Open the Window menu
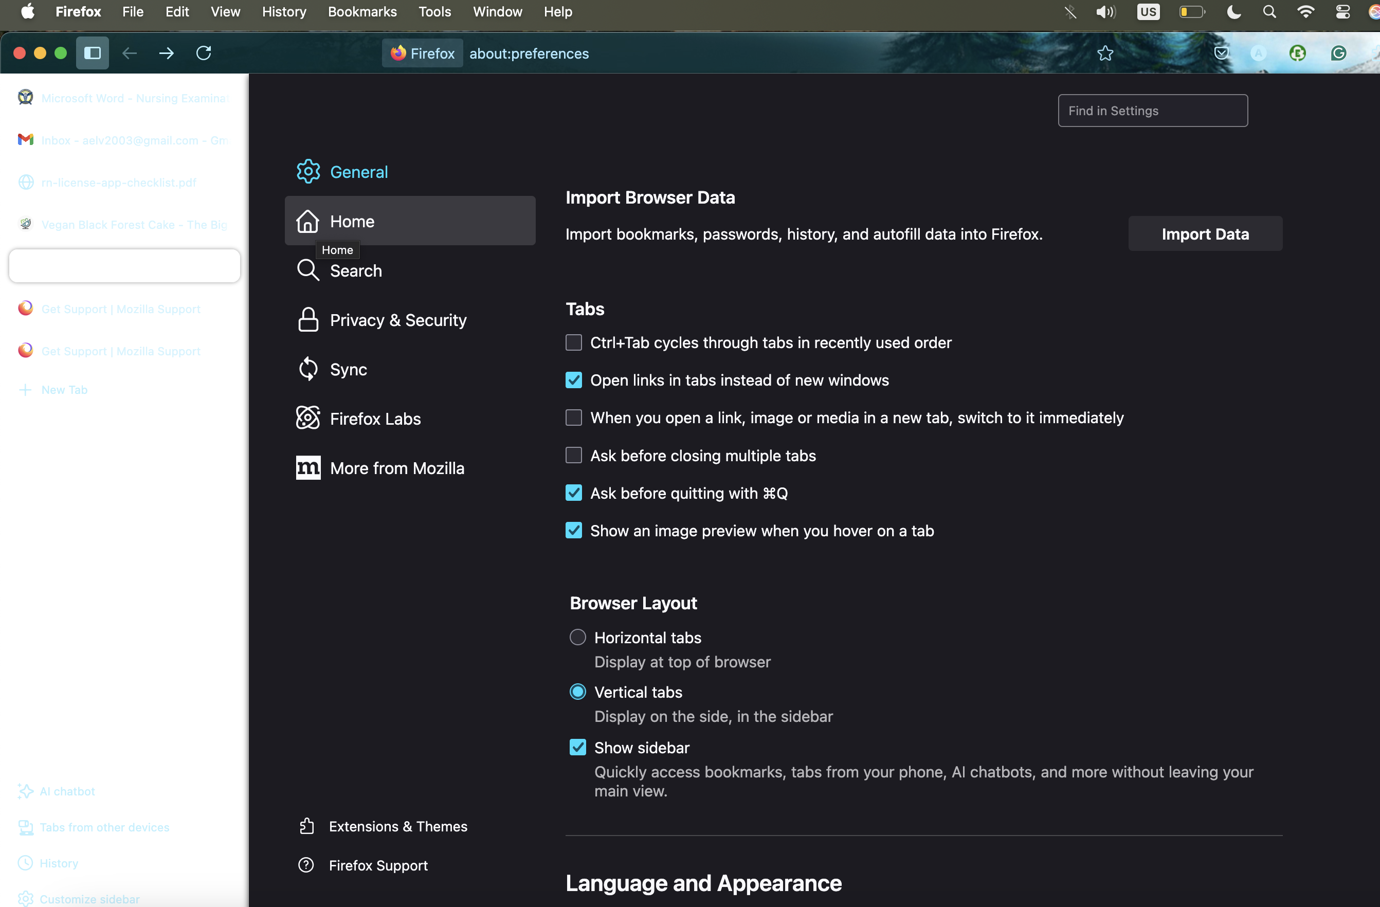Image resolution: width=1380 pixels, height=907 pixels. click(498, 12)
